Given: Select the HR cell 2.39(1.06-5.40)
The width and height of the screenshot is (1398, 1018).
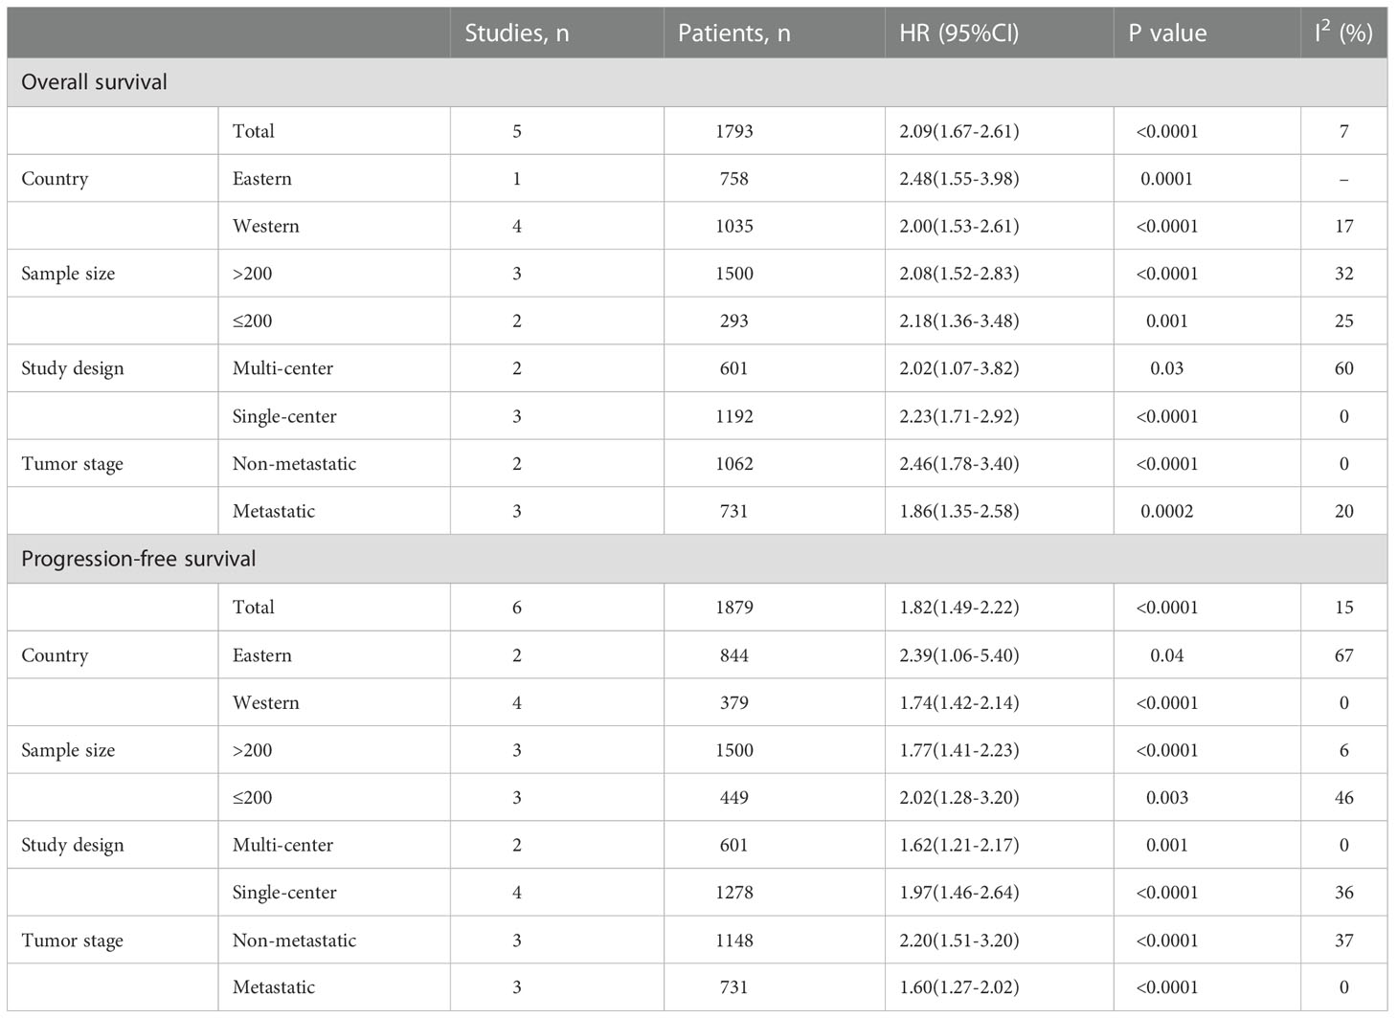Looking at the screenshot, I should pyautogui.click(x=958, y=655).
